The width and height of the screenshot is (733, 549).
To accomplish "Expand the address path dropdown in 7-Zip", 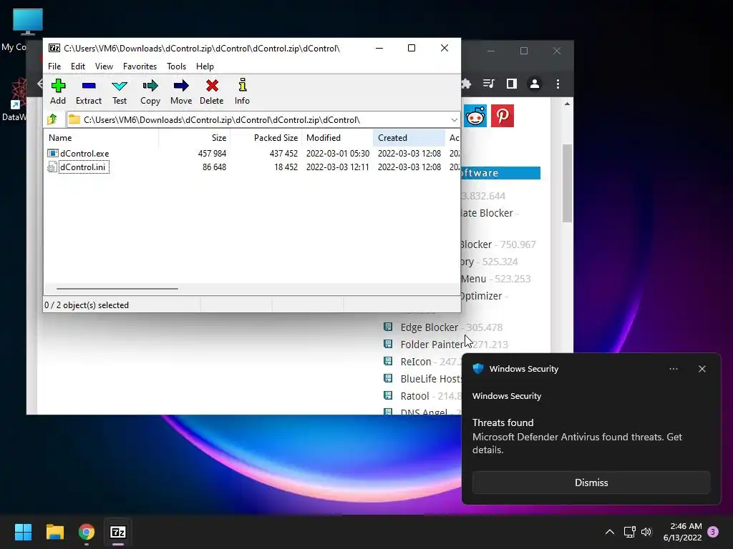I will pos(453,120).
